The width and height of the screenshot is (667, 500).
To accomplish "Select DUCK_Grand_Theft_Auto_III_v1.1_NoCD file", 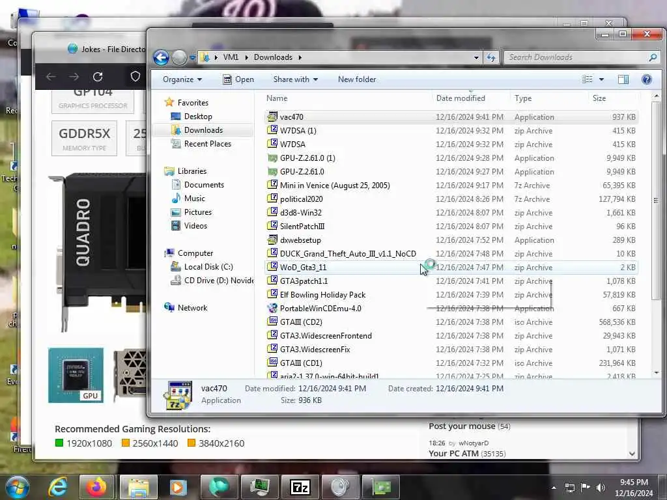I will 348,254.
